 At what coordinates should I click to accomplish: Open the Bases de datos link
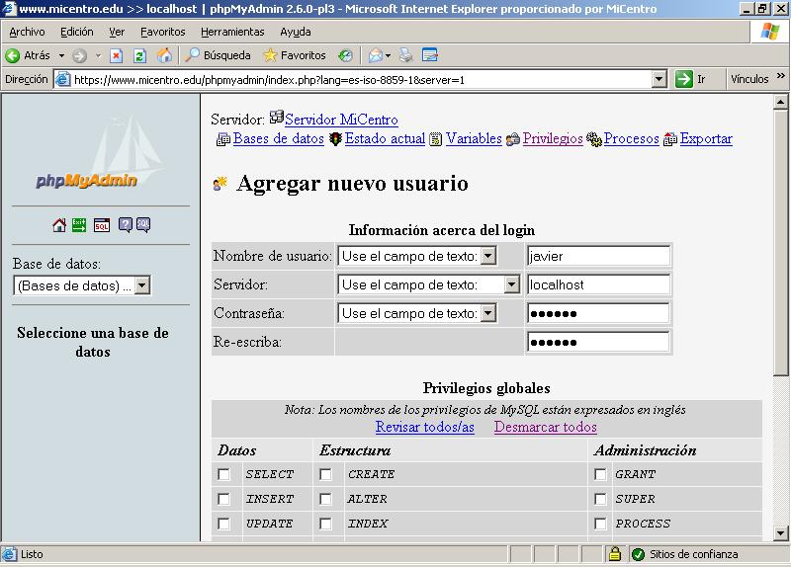click(x=279, y=138)
